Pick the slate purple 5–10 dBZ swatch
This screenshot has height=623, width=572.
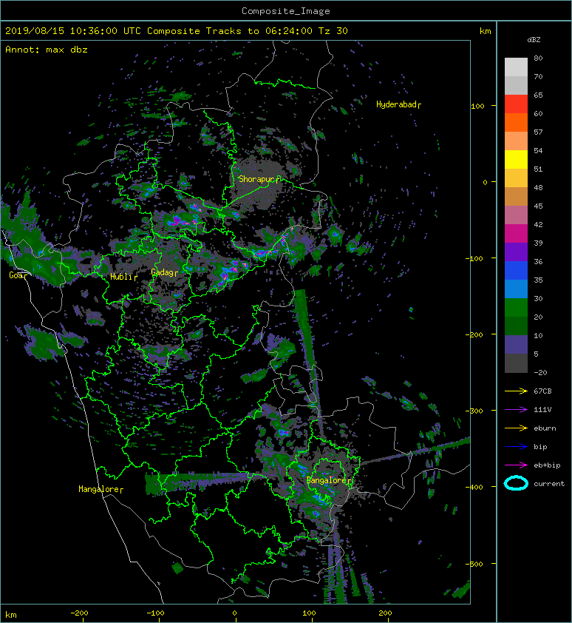[x=516, y=345]
